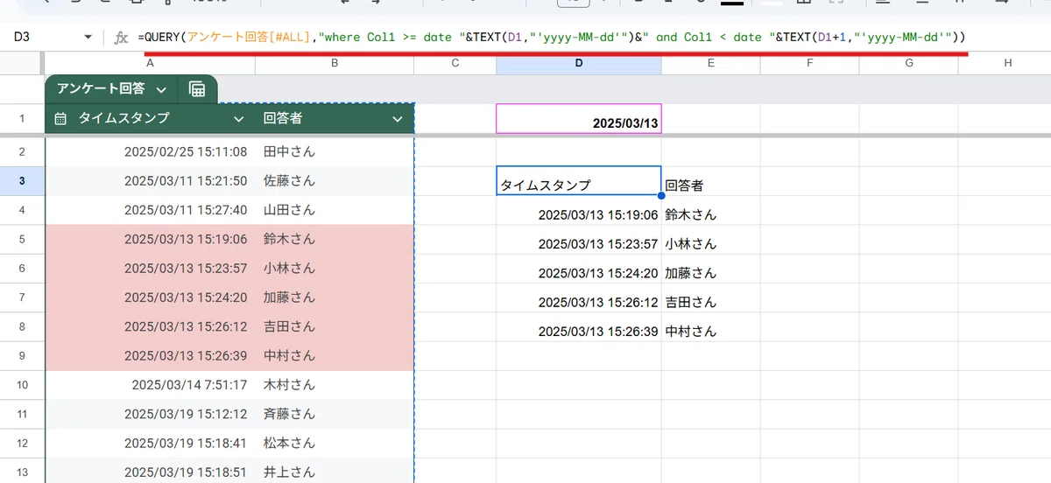
Task: Select column D header
Action: 579,63
